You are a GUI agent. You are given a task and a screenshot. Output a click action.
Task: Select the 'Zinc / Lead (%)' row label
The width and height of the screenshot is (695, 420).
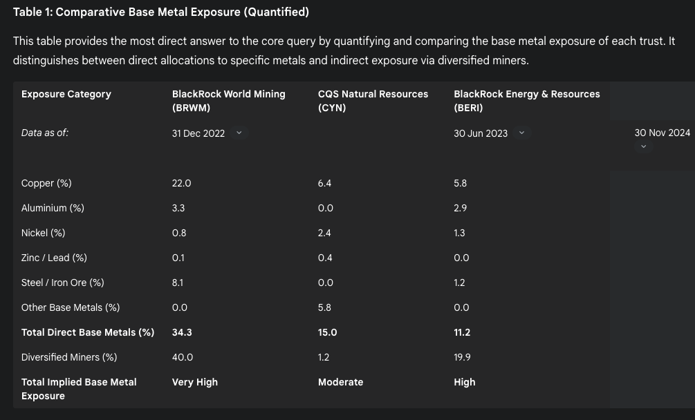pos(54,258)
